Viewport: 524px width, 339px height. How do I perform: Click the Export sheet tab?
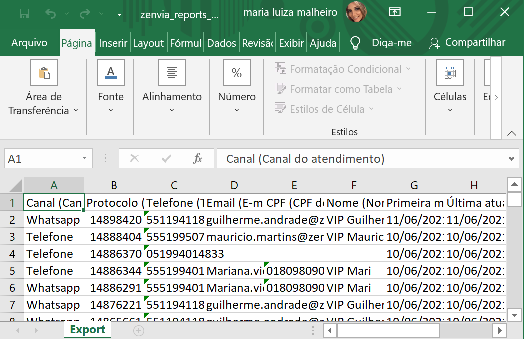(87, 330)
